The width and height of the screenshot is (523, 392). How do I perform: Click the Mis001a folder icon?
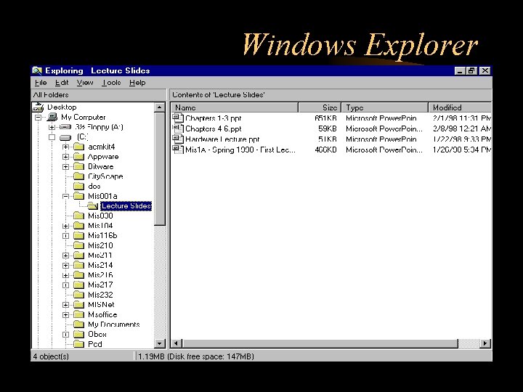point(78,196)
